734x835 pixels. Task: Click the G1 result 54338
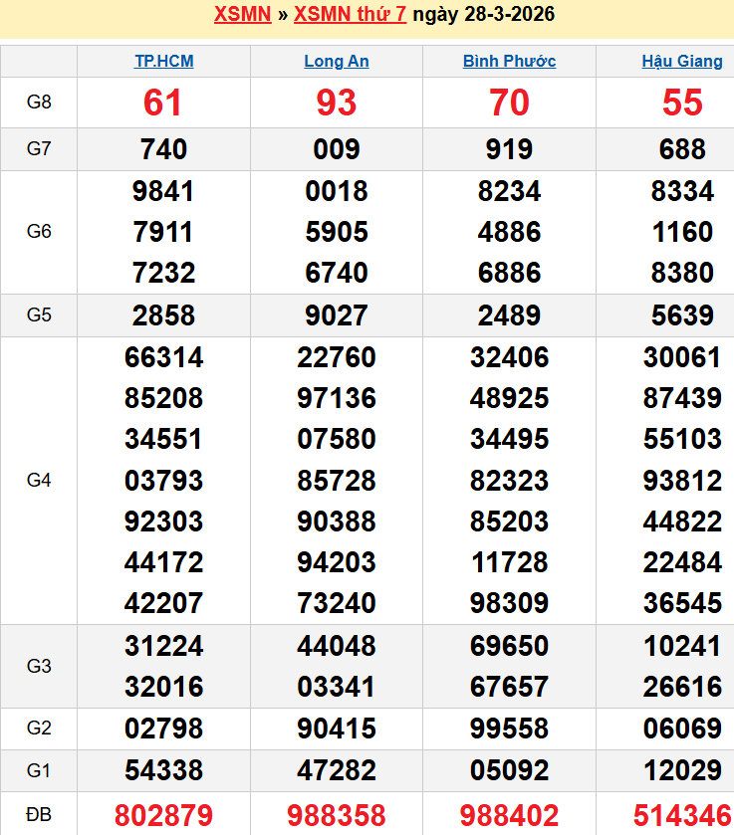[164, 770]
